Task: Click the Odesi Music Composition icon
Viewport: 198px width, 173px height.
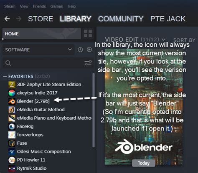Action: (x=12, y=152)
